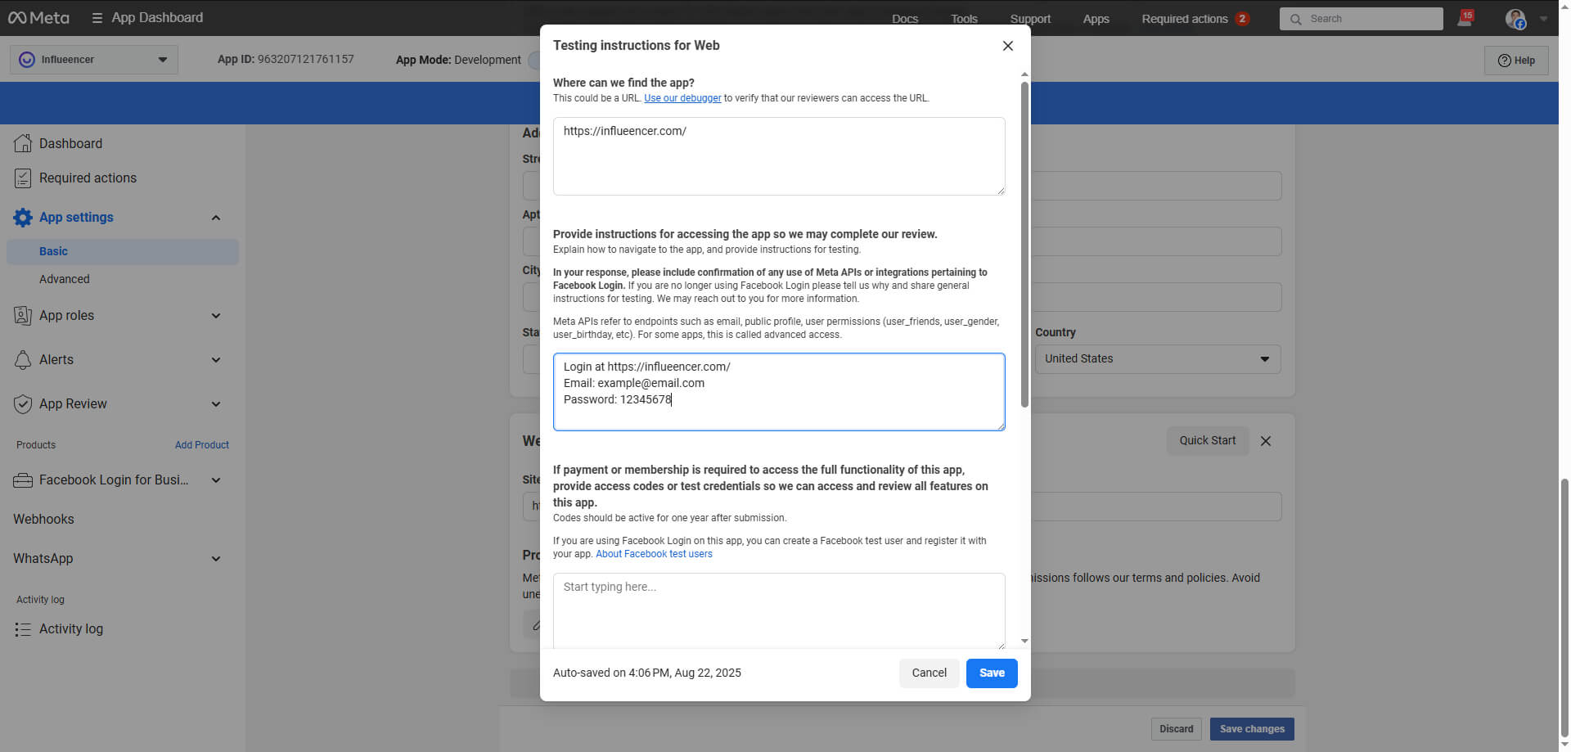Click the Help question mark button
The height and width of the screenshot is (752, 1571).
tap(1516, 61)
